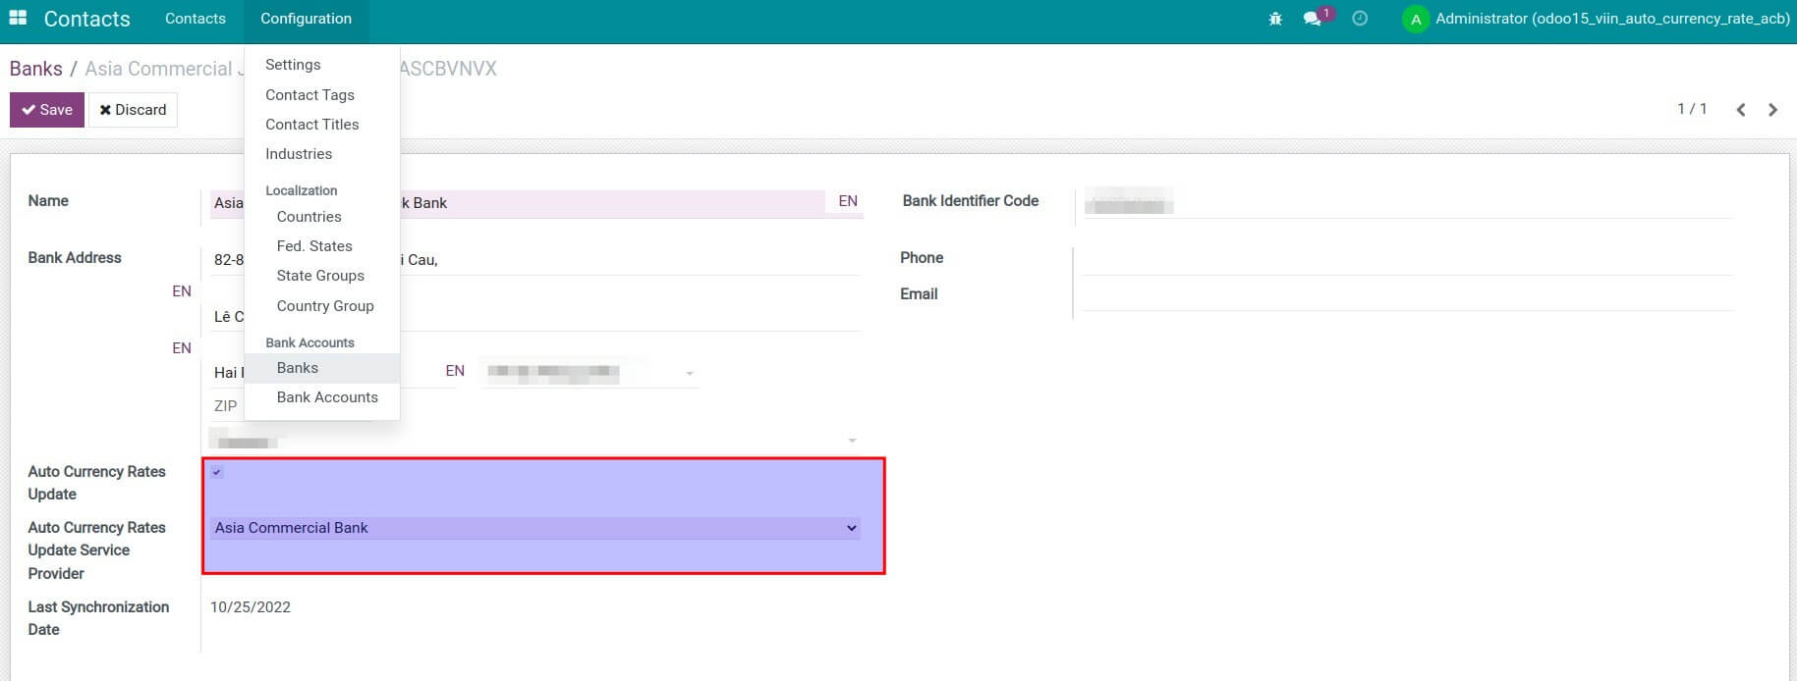The width and height of the screenshot is (1797, 681).
Task: Open the conversations messages icon
Action: point(1313,19)
